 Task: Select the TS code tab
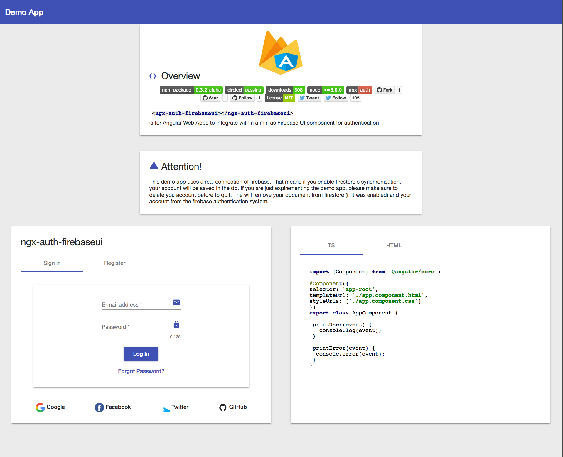click(331, 245)
